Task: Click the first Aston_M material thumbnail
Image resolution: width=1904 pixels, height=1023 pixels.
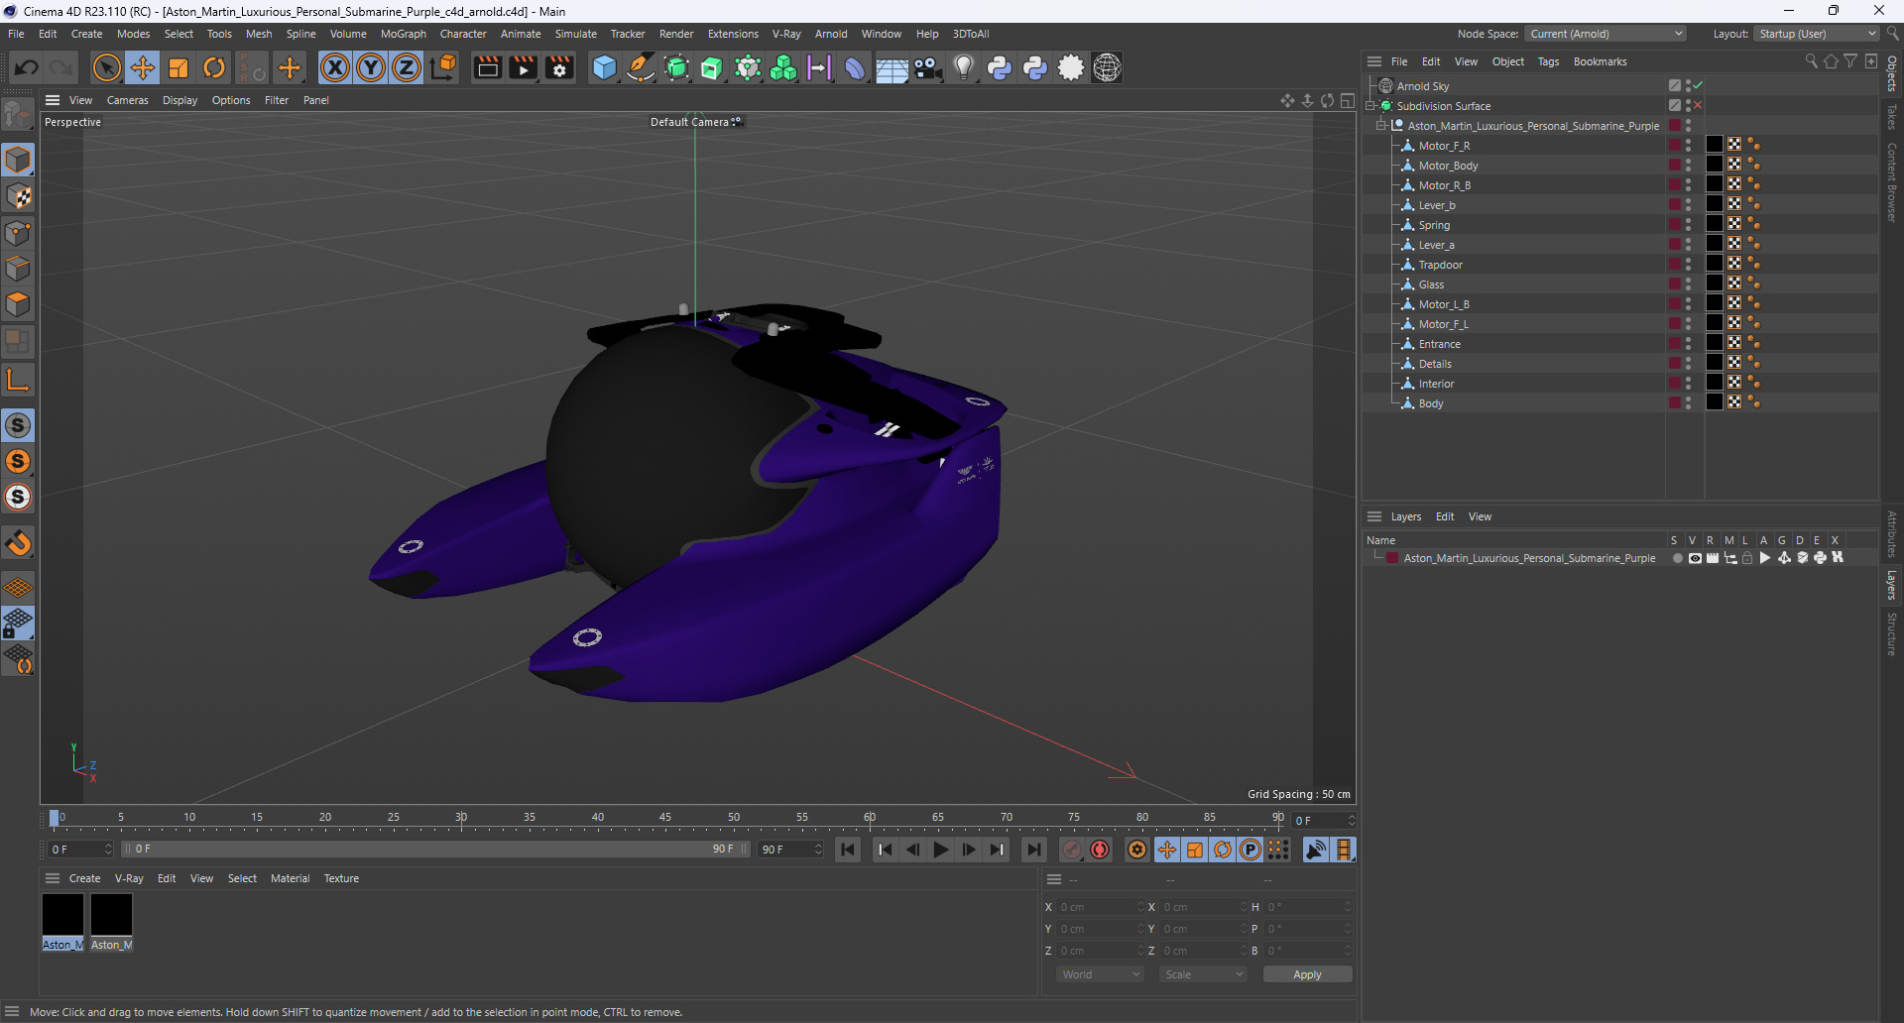Action: (62, 914)
